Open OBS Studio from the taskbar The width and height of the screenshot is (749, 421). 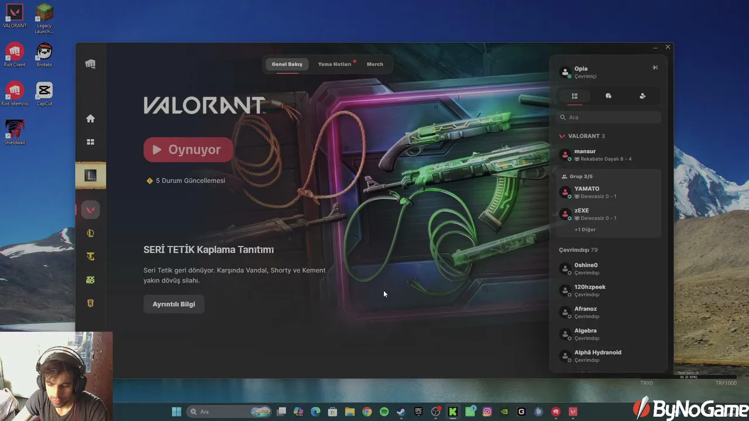click(435, 412)
